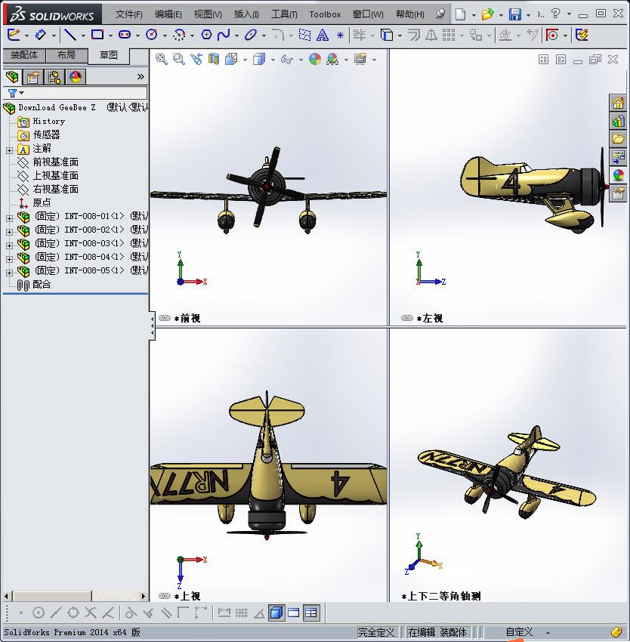Select the Ellipse tool
Screen dimensions: 630x642
250,35
